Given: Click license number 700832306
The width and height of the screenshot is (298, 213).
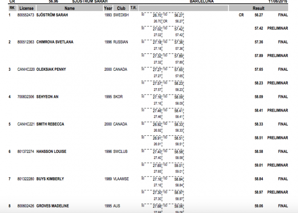Looking at the screenshot, I should pos(26,97).
